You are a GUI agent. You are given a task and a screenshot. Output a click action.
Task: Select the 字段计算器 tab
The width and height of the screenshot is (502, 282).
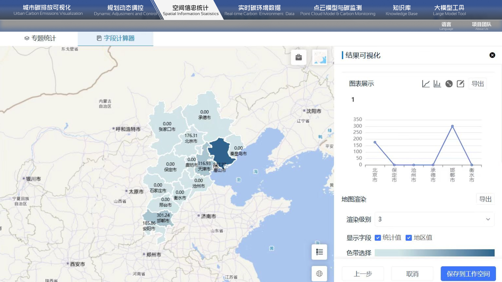point(115,38)
